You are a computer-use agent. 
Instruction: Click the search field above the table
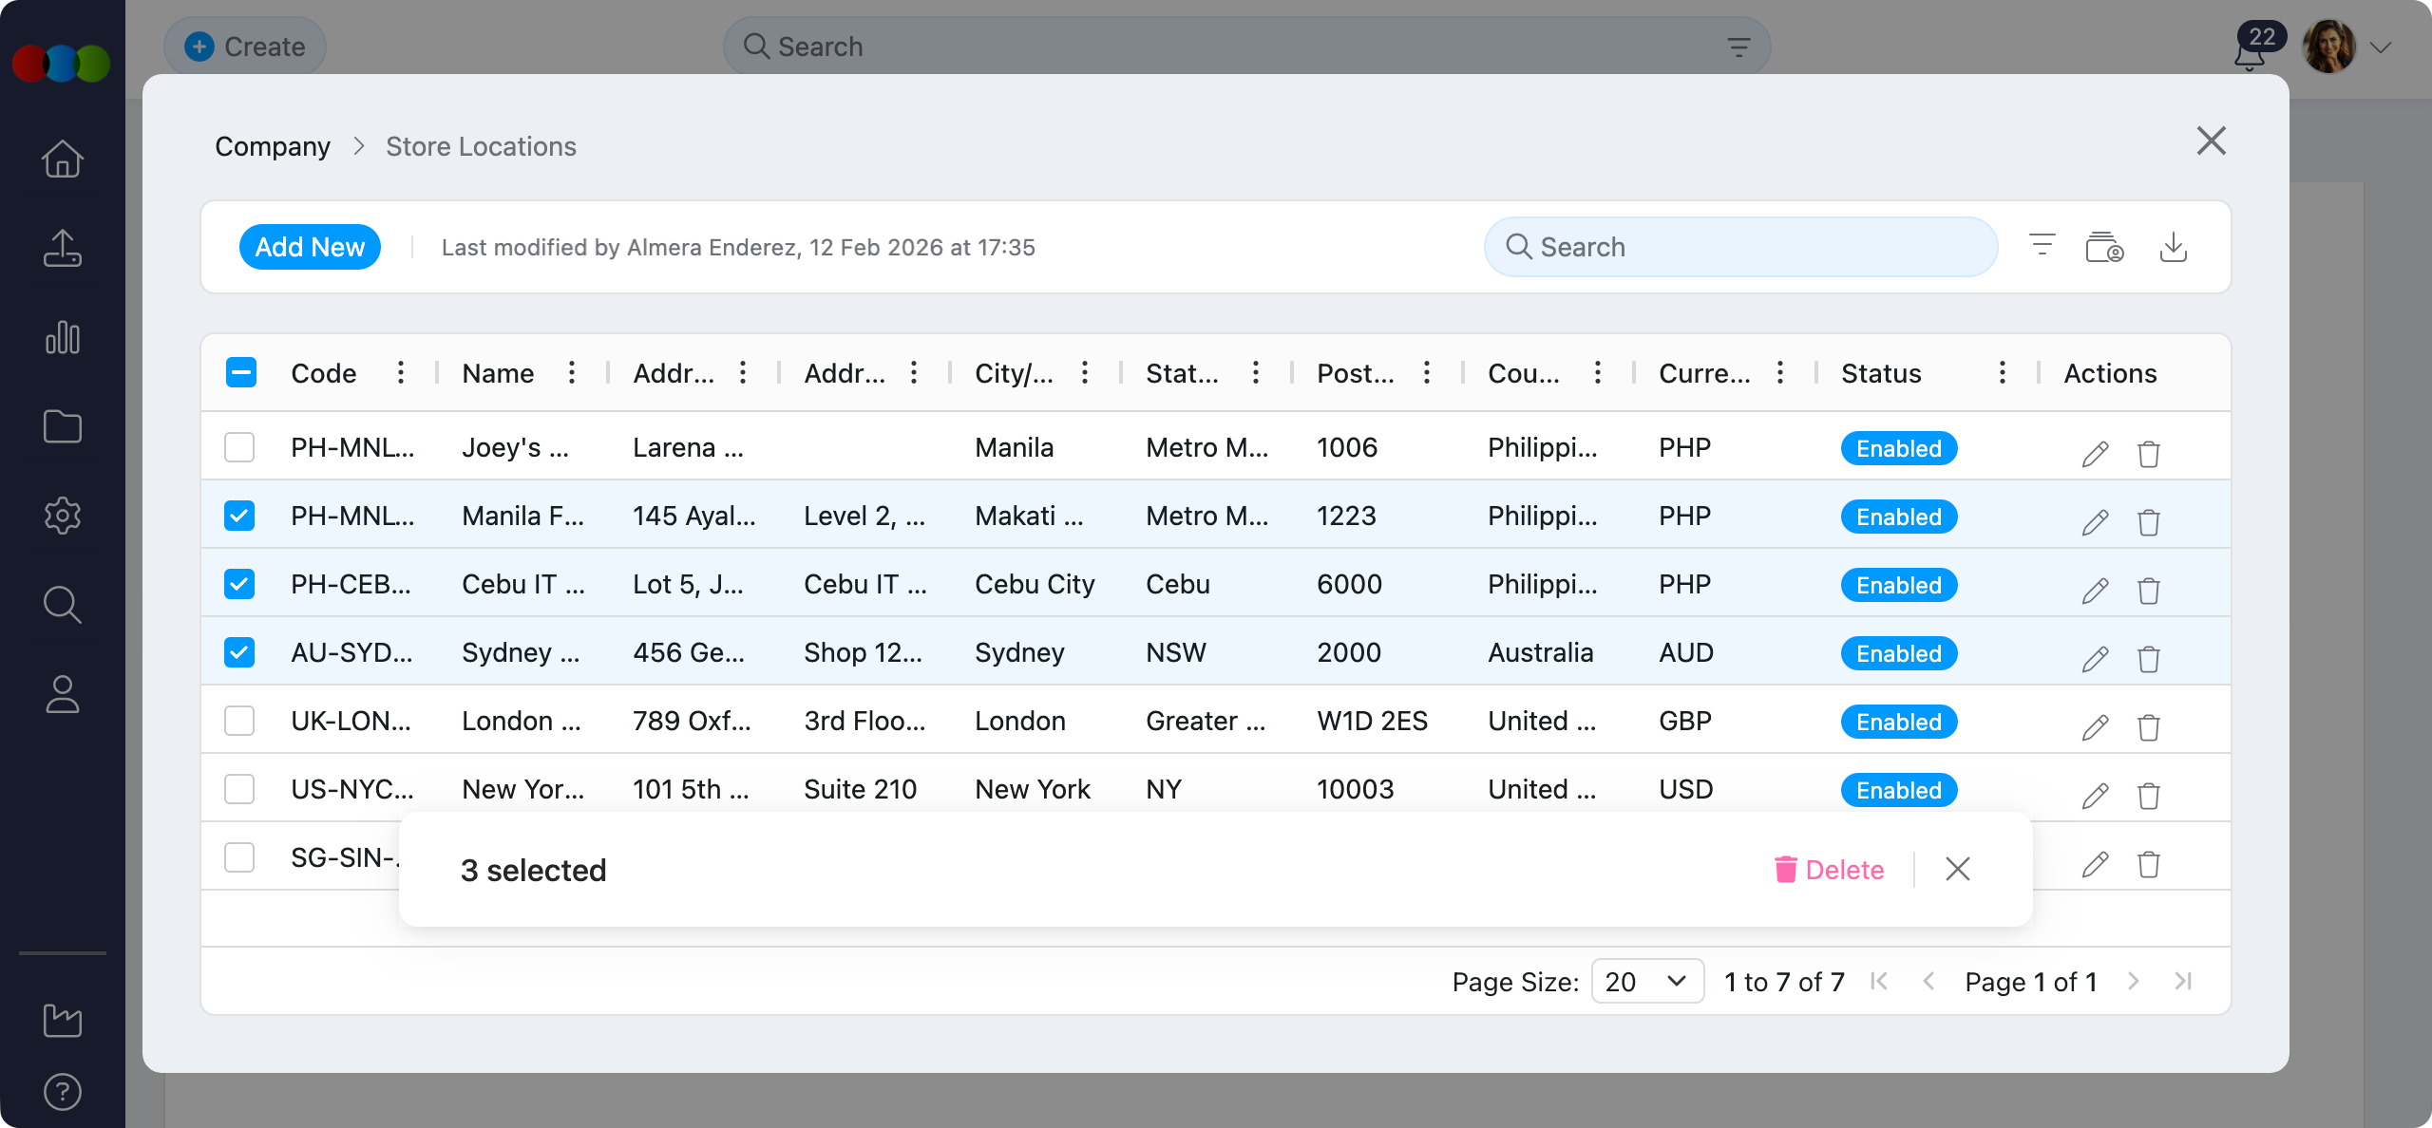pos(1738,246)
